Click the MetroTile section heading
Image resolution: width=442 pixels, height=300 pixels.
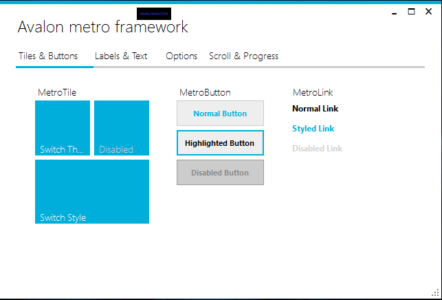(57, 92)
